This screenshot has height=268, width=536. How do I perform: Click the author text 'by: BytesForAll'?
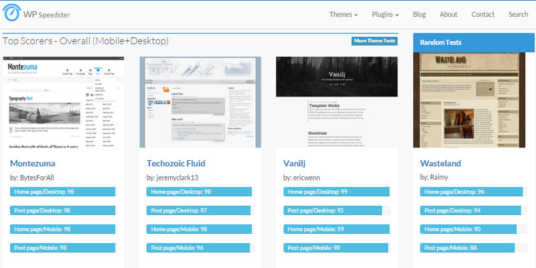point(32,178)
